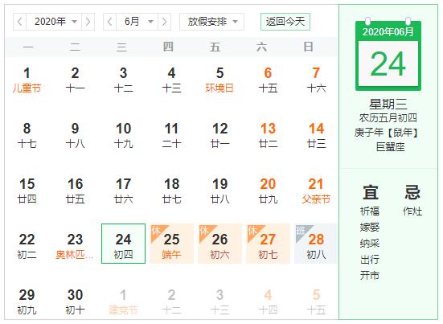The height and width of the screenshot is (324, 443).
Task: Expand the 放假安排 holiday dropdown
Action: (212, 22)
